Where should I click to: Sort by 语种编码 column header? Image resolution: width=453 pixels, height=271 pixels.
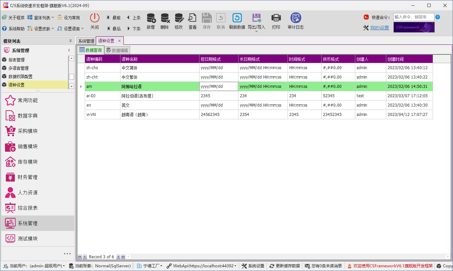click(x=102, y=59)
